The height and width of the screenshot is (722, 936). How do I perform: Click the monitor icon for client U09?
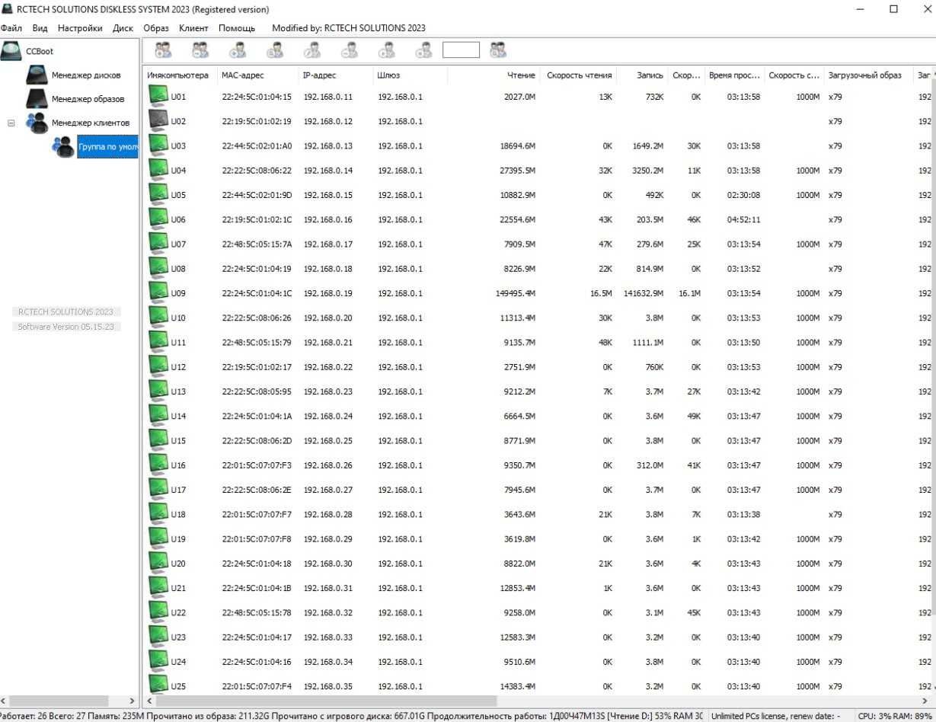pos(158,292)
